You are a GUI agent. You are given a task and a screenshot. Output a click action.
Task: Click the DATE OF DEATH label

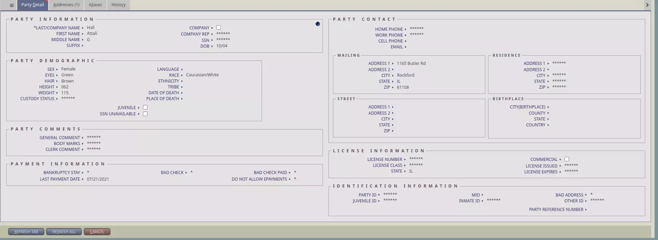pos(164,93)
